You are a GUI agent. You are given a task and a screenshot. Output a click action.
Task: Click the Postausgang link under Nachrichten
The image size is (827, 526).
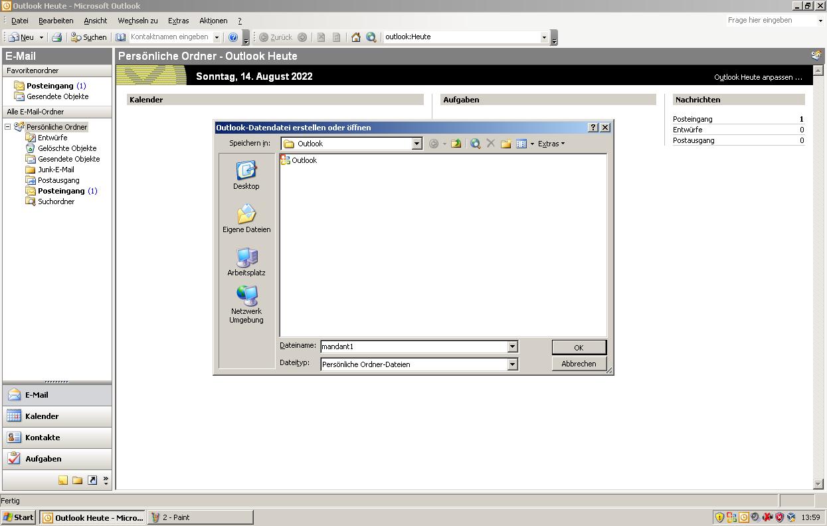click(x=693, y=140)
